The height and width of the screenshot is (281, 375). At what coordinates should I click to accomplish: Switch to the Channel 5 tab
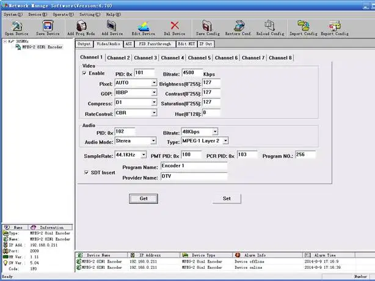point(199,57)
